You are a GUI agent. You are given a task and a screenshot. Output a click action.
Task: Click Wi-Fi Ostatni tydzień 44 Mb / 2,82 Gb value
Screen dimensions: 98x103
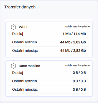73,42
